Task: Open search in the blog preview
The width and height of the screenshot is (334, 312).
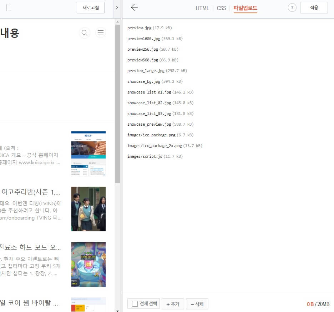Action: pos(84,33)
